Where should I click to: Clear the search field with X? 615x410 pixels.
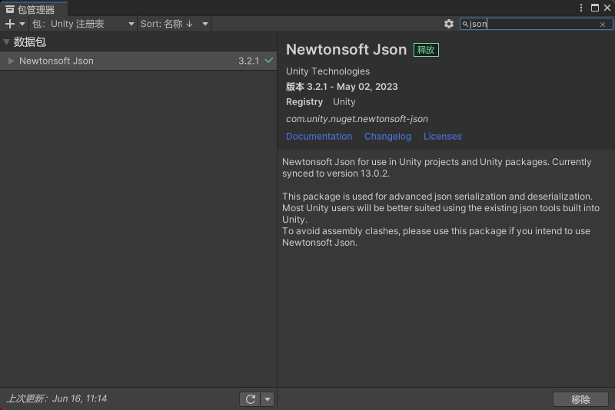tap(603, 25)
